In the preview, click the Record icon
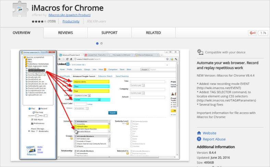The image size is (270, 167). tap(39, 108)
